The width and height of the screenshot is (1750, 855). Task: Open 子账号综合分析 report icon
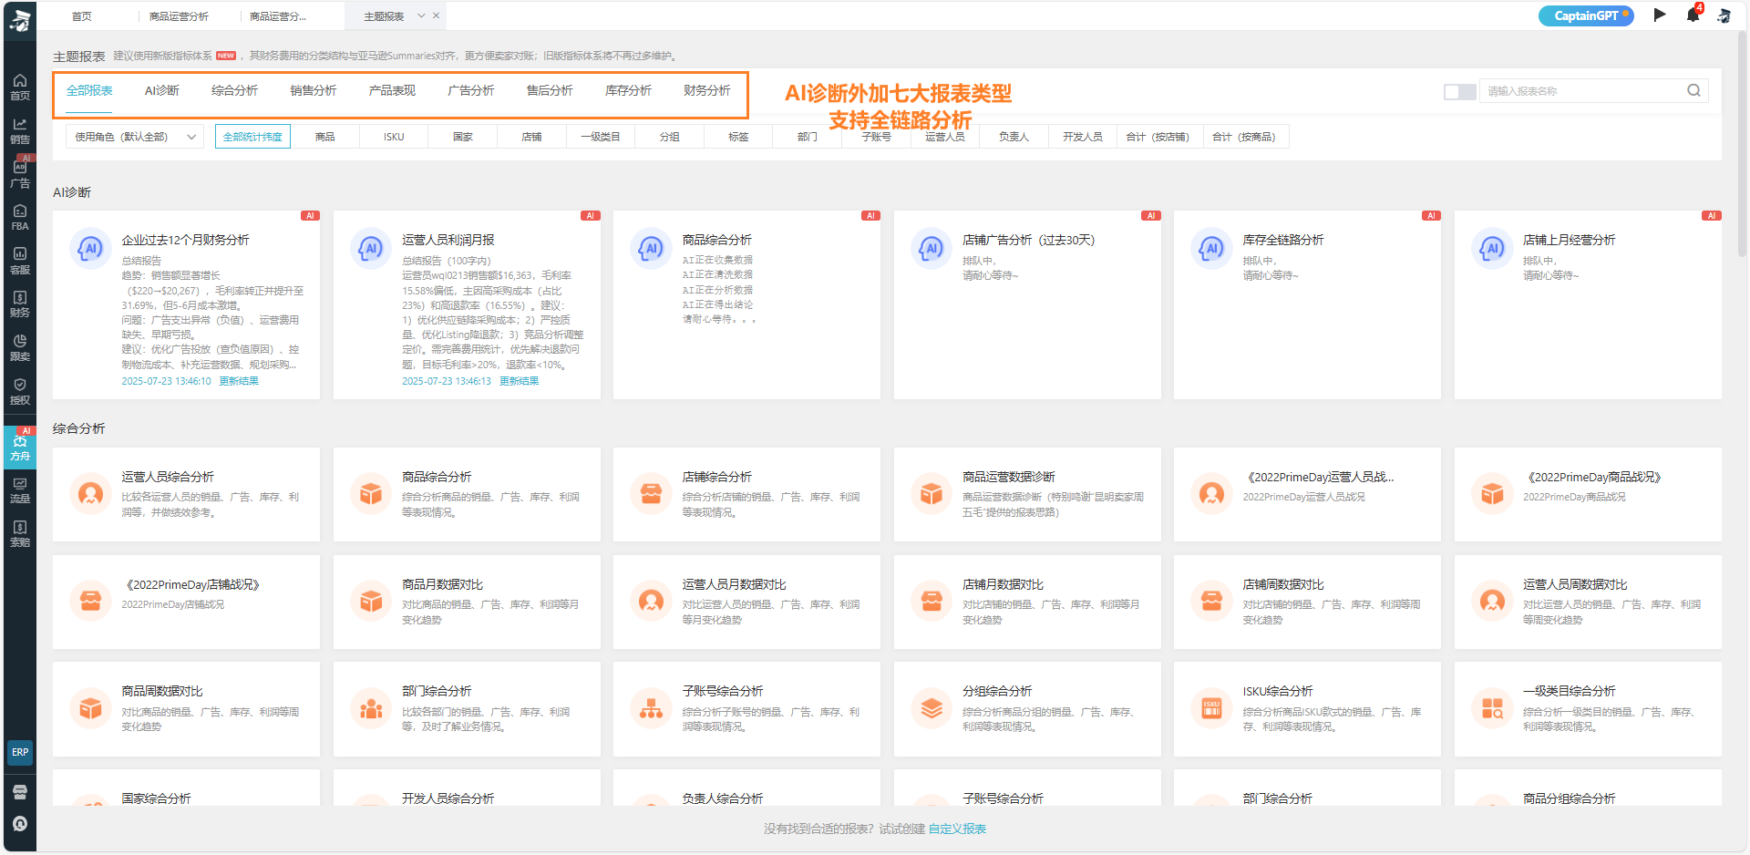point(651,708)
